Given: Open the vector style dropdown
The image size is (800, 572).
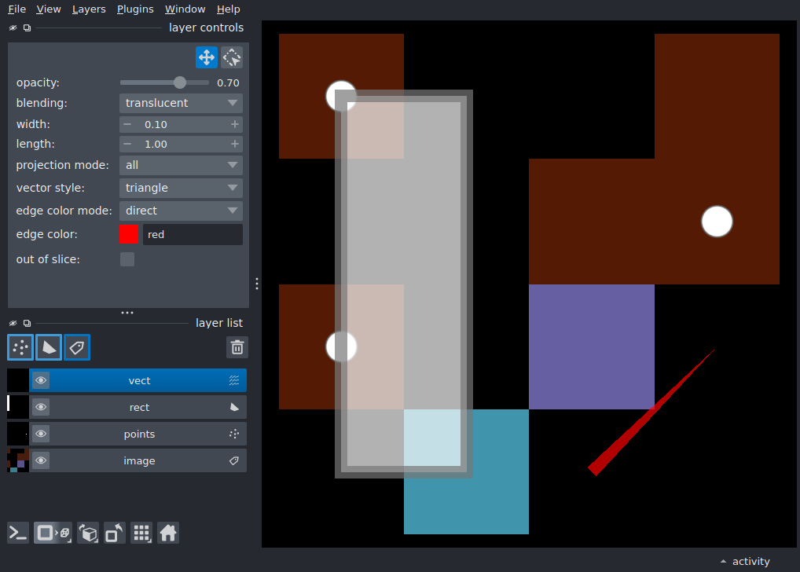Looking at the screenshot, I should click(x=181, y=188).
